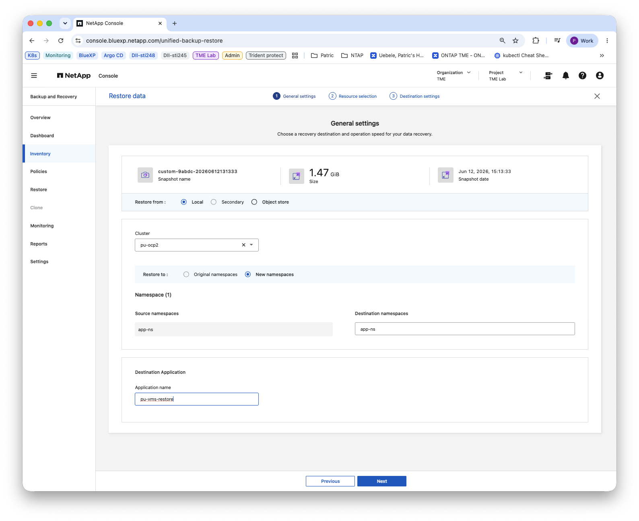
Task: Click the NetApp logo
Action: click(74, 76)
